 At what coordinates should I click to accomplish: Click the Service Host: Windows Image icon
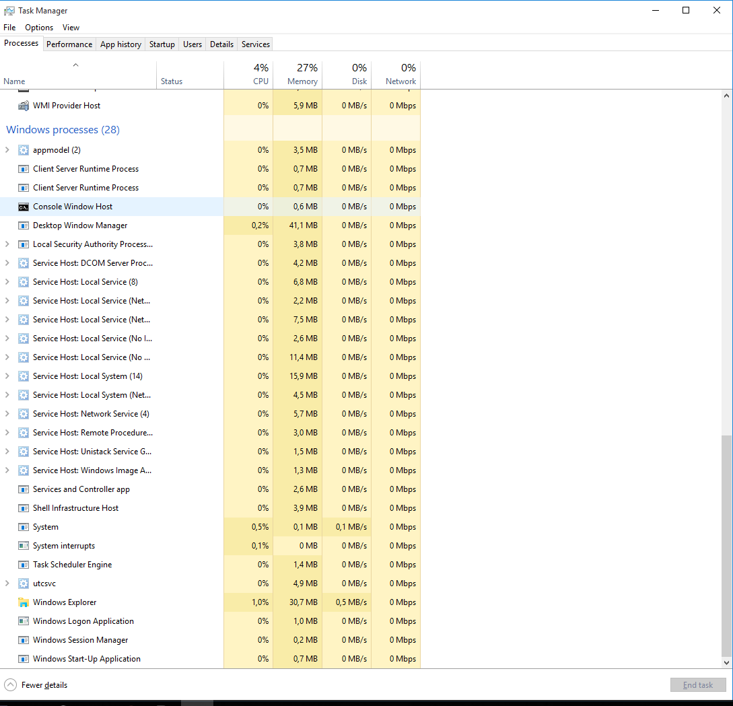(24, 470)
